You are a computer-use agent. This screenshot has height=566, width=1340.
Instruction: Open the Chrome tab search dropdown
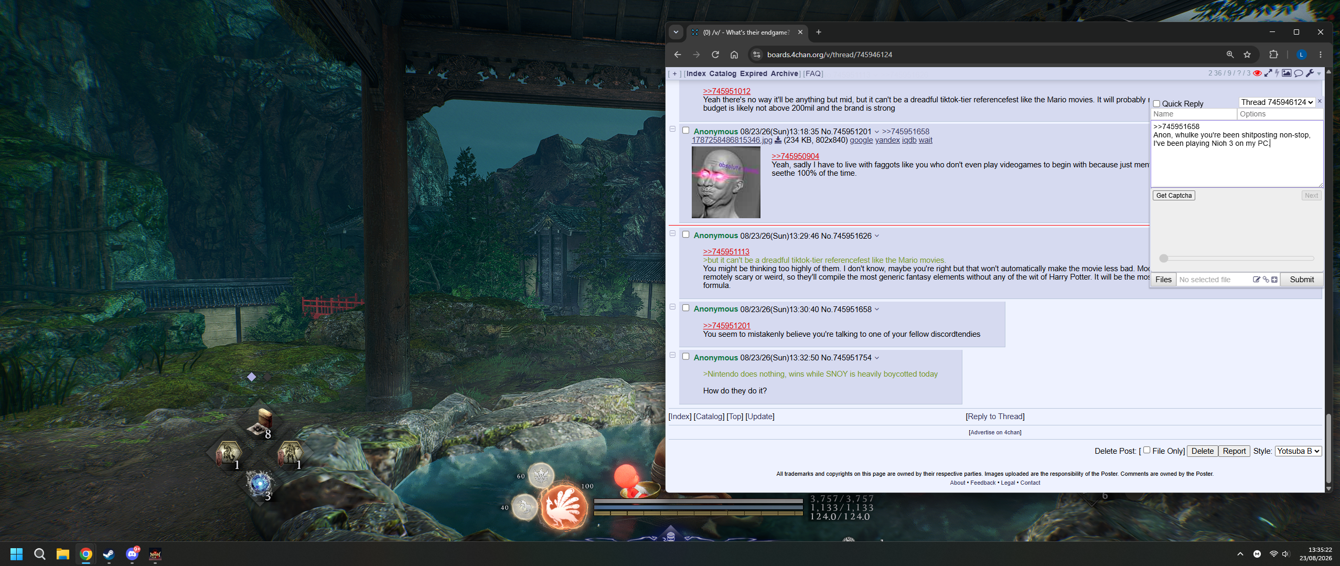[676, 32]
